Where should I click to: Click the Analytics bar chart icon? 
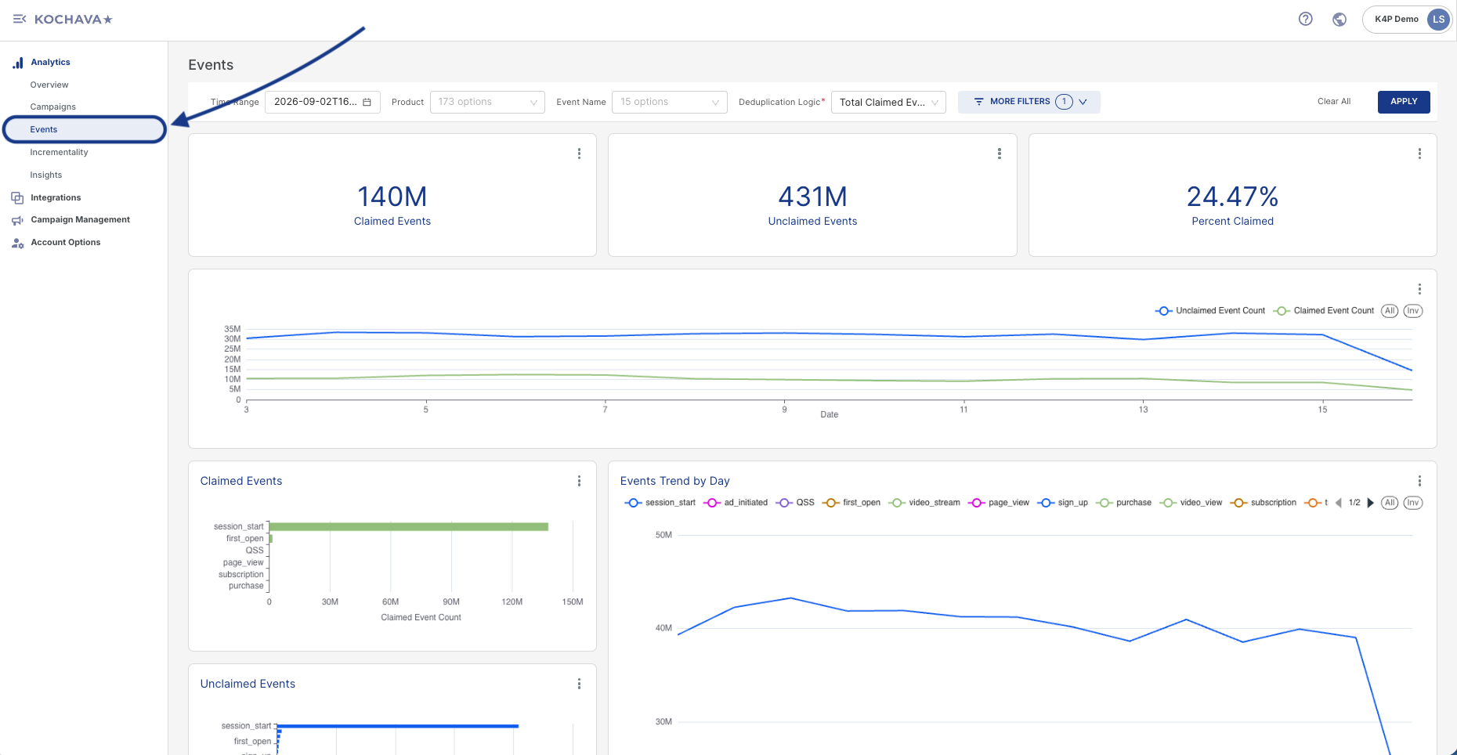tap(17, 63)
